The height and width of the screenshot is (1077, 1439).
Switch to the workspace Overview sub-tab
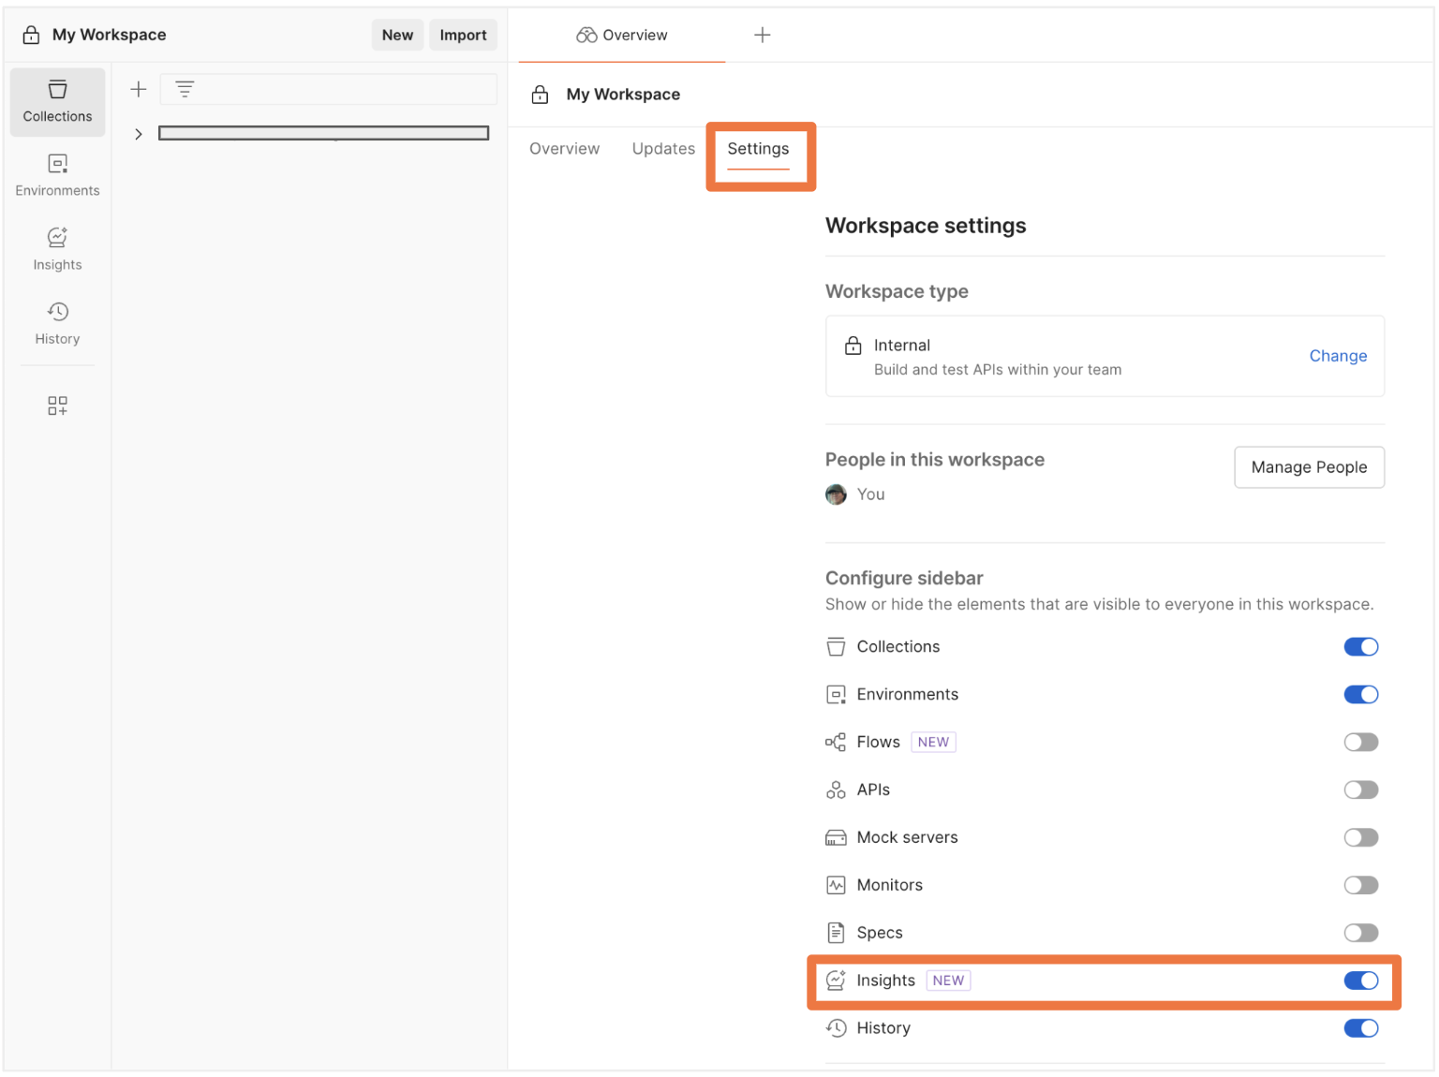point(564,149)
